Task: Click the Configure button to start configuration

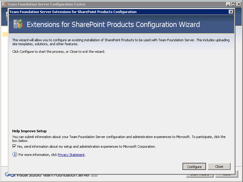Action: click(x=194, y=167)
